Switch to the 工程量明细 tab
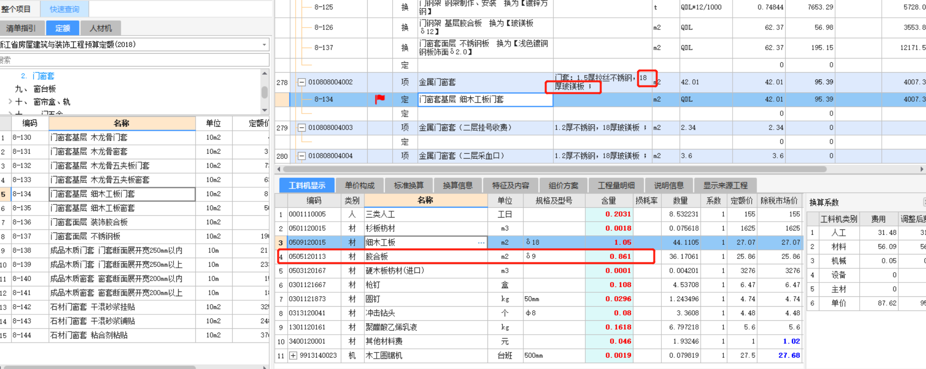Viewport: 926px width, 369px height. (x=616, y=185)
